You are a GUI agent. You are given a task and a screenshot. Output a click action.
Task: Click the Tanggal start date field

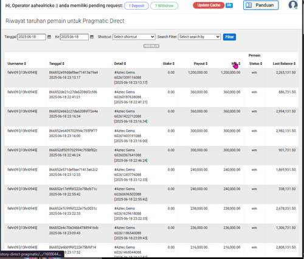pos(32,37)
